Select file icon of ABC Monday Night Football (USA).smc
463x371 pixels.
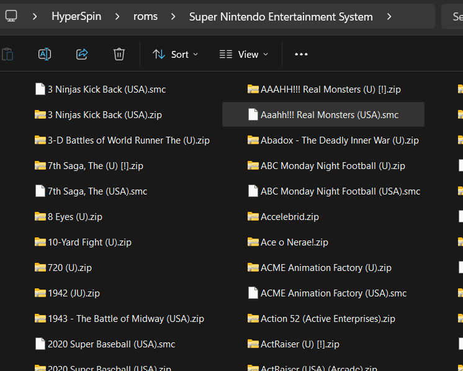[x=253, y=191]
